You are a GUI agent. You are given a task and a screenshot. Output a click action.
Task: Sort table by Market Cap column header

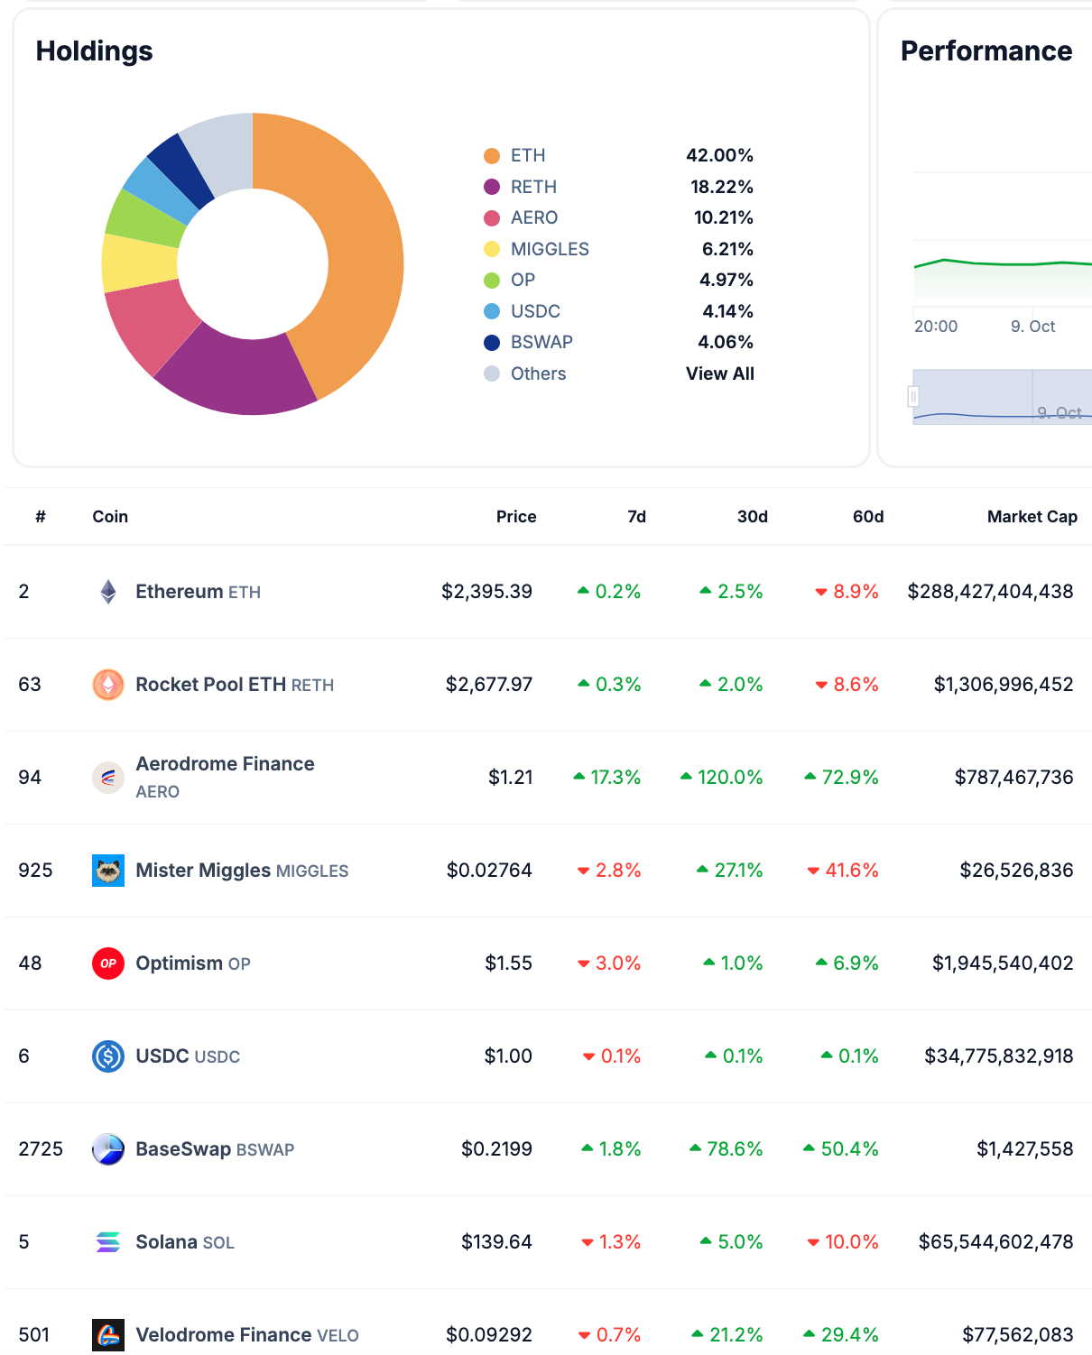pos(1032,517)
